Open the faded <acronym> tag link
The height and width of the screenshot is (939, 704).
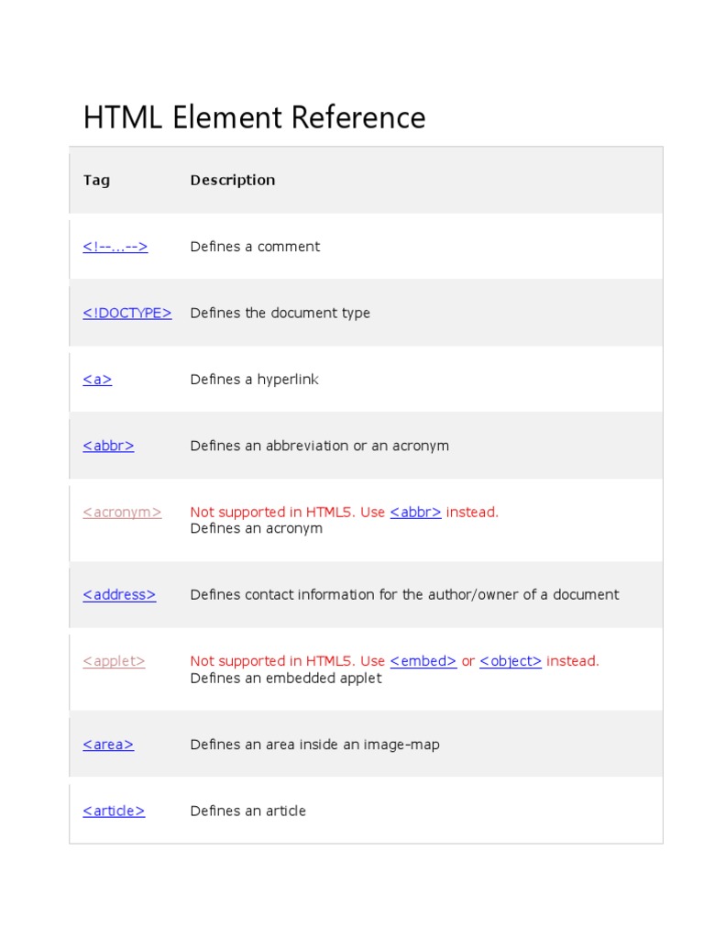[122, 513]
